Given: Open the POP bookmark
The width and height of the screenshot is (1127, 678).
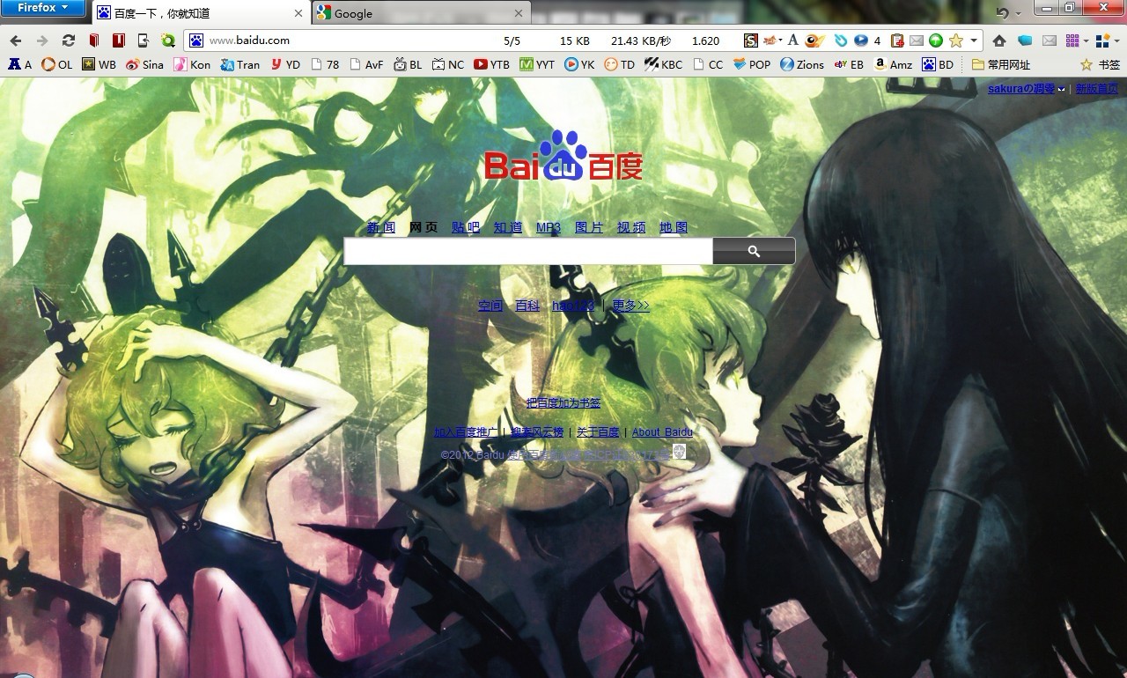Looking at the screenshot, I should pyautogui.click(x=751, y=64).
